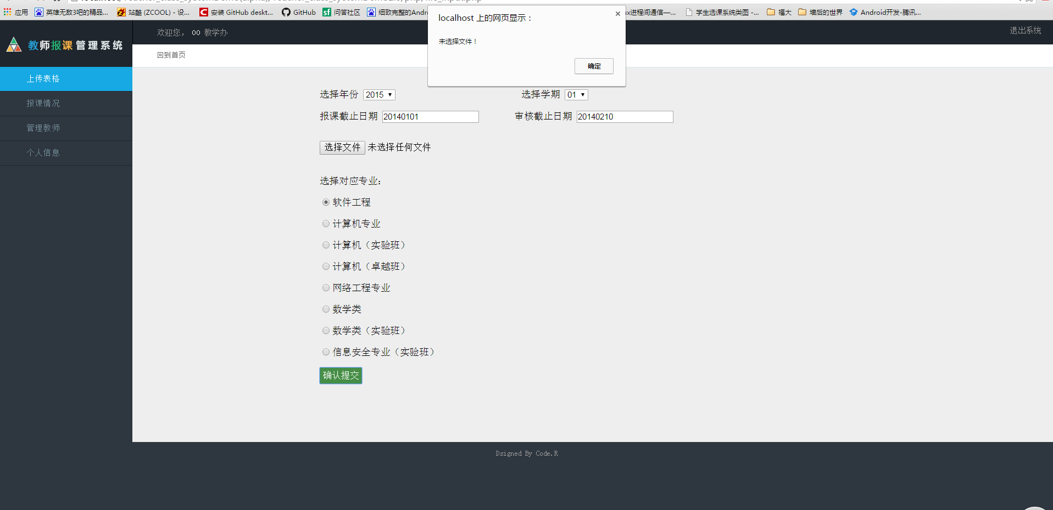Click the 教师报课管理系统 logo

(x=64, y=45)
